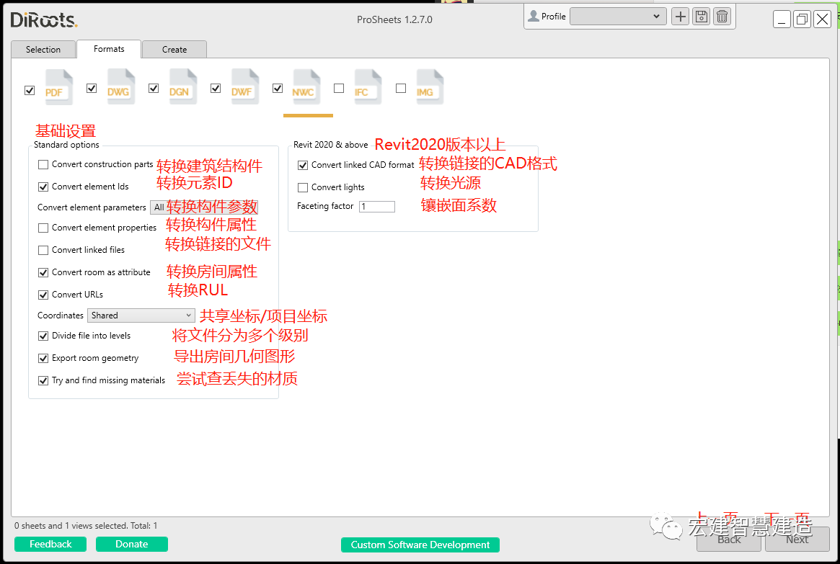
Task: Toggle Convert room as attribute
Action: coord(43,272)
